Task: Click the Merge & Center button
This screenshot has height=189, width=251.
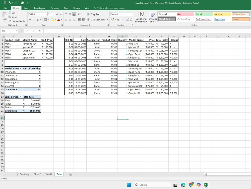Action: click(x=96, y=20)
